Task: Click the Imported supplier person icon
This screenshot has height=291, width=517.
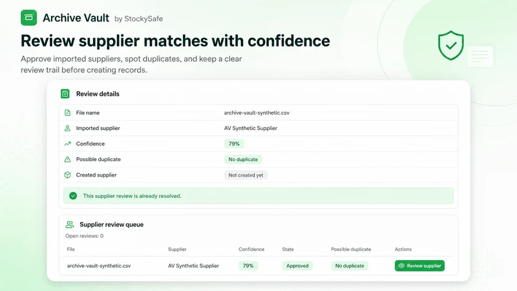Action: [67, 128]
